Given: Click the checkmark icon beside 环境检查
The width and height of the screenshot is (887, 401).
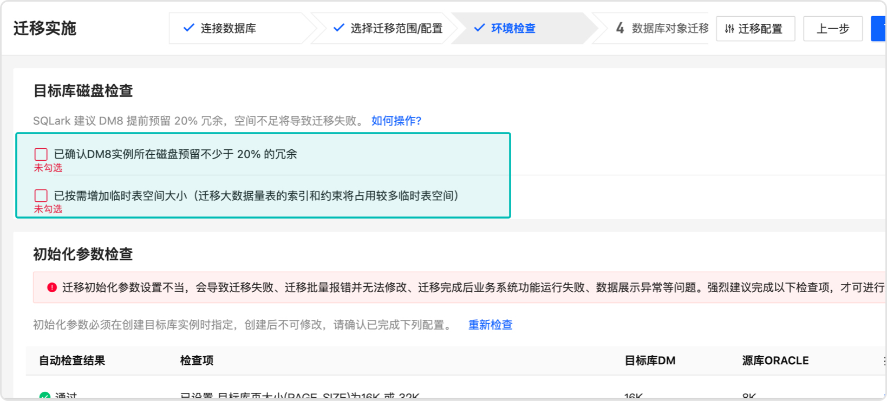Looking at the screenshot, I should tap(479, 28).
